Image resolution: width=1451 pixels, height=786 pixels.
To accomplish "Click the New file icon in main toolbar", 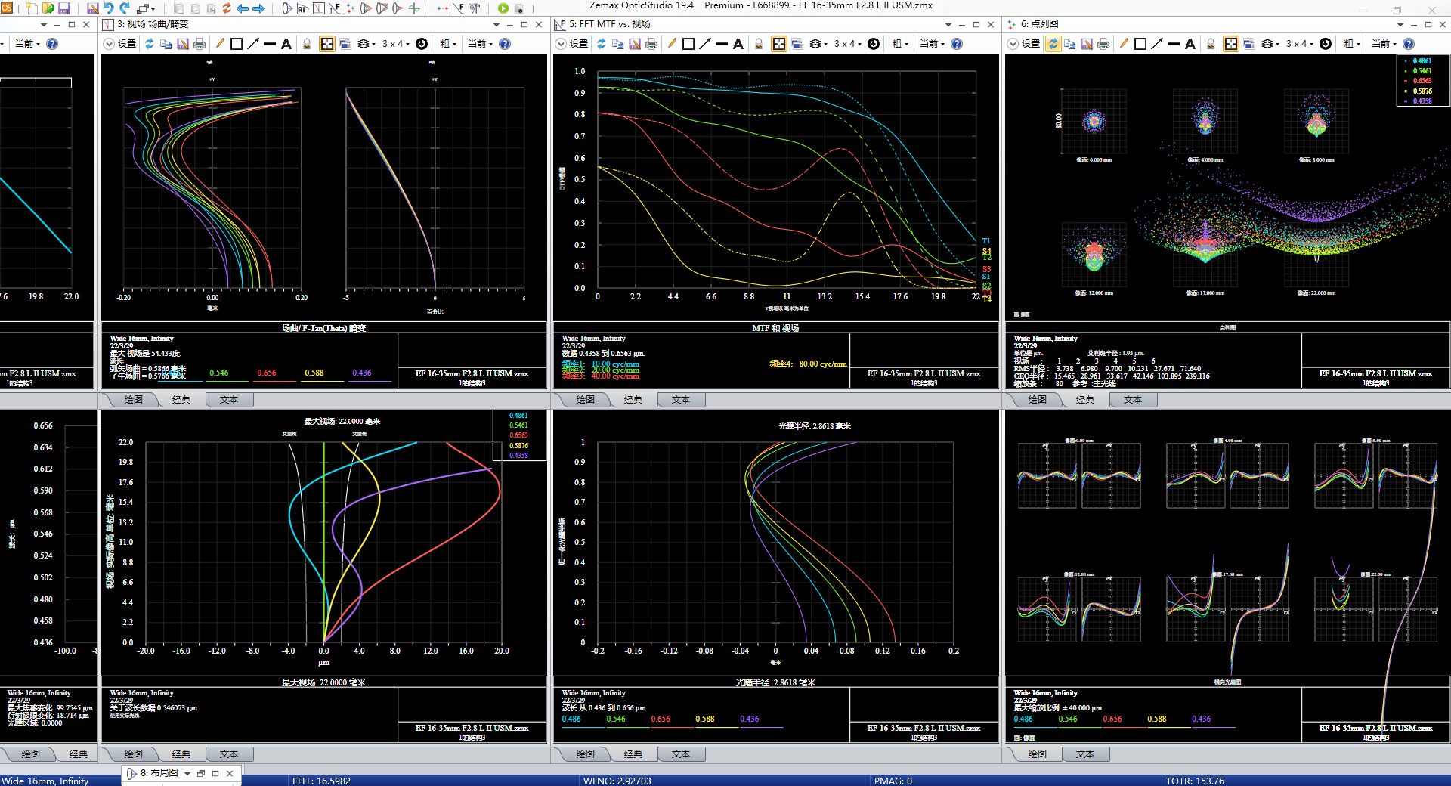I will pyautogui.click(x=32, y=8).
